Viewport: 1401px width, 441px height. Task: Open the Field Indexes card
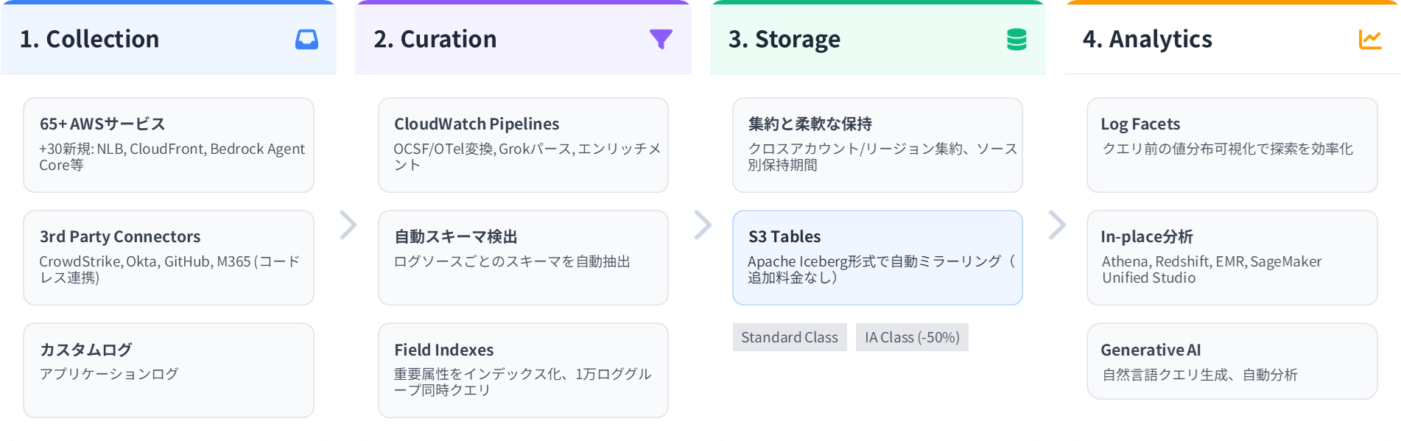tap(523, 370)
